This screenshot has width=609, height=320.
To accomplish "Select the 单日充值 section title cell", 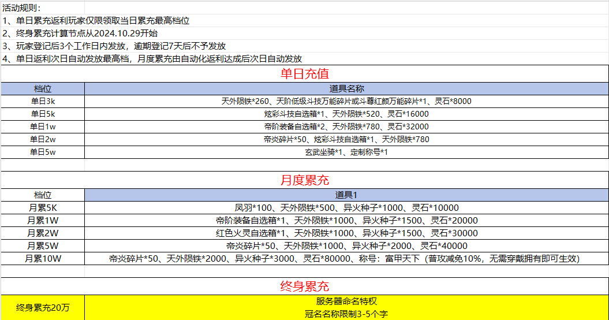I will click(304, 74).
